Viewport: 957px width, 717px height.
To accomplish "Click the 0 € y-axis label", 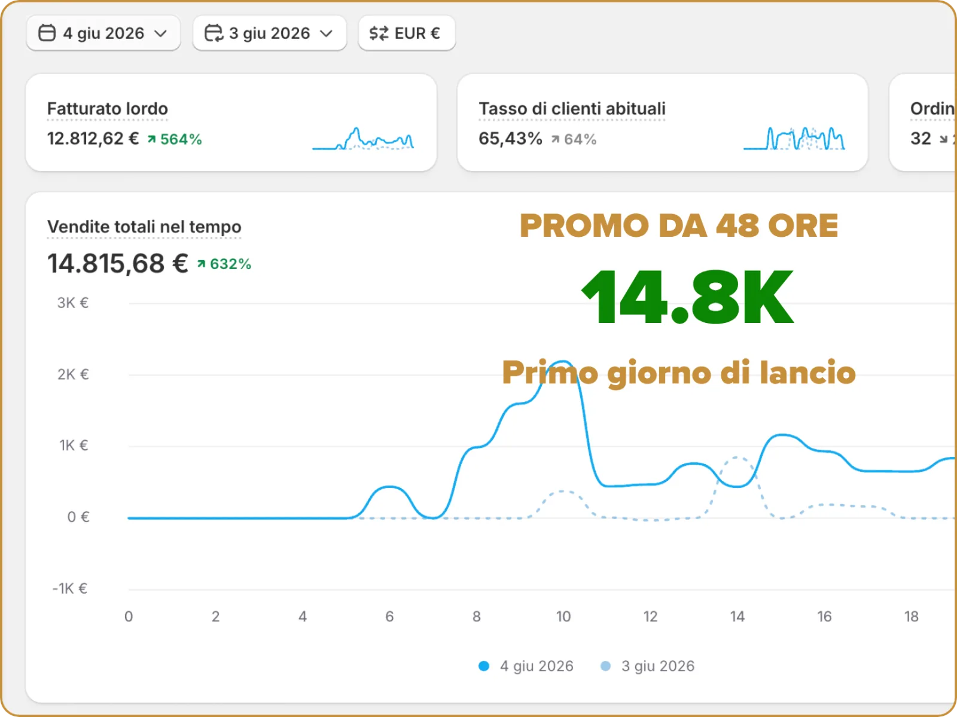I will point(78,517).
